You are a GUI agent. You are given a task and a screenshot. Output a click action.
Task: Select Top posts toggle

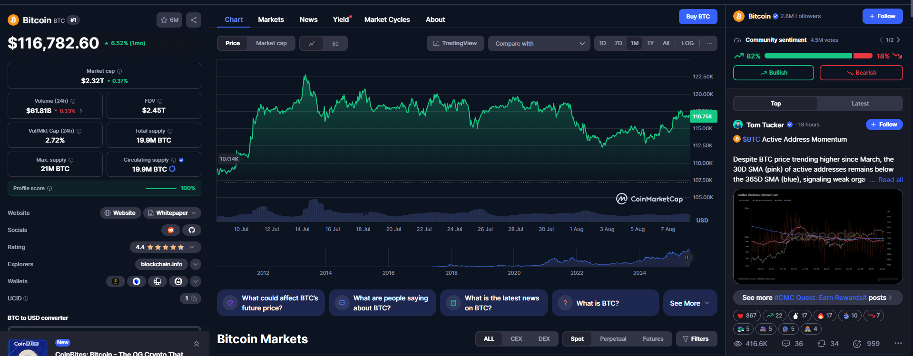(776, 104)
